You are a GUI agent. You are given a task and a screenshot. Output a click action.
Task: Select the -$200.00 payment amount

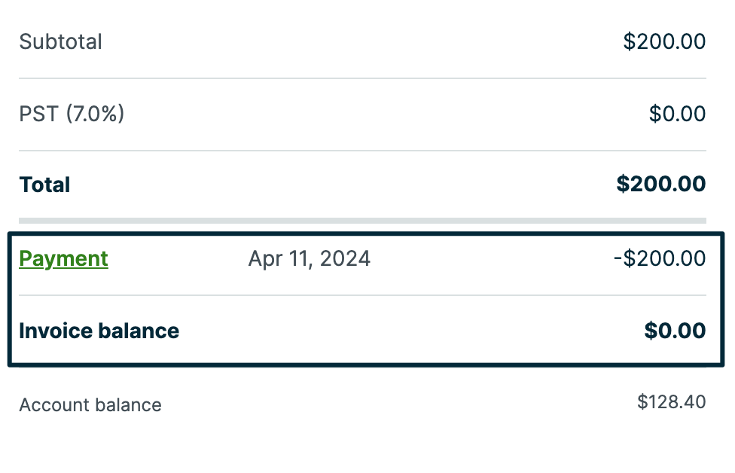660,258
